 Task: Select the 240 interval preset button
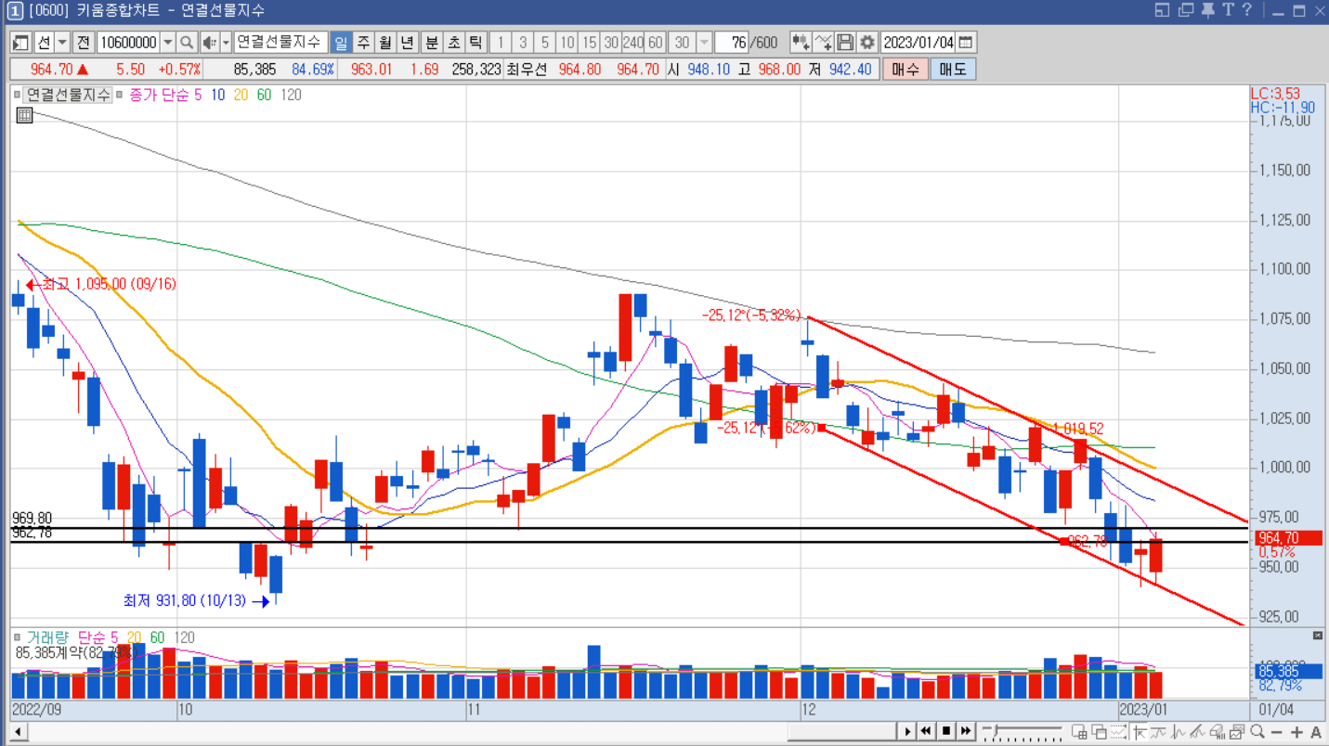point(633,43)
